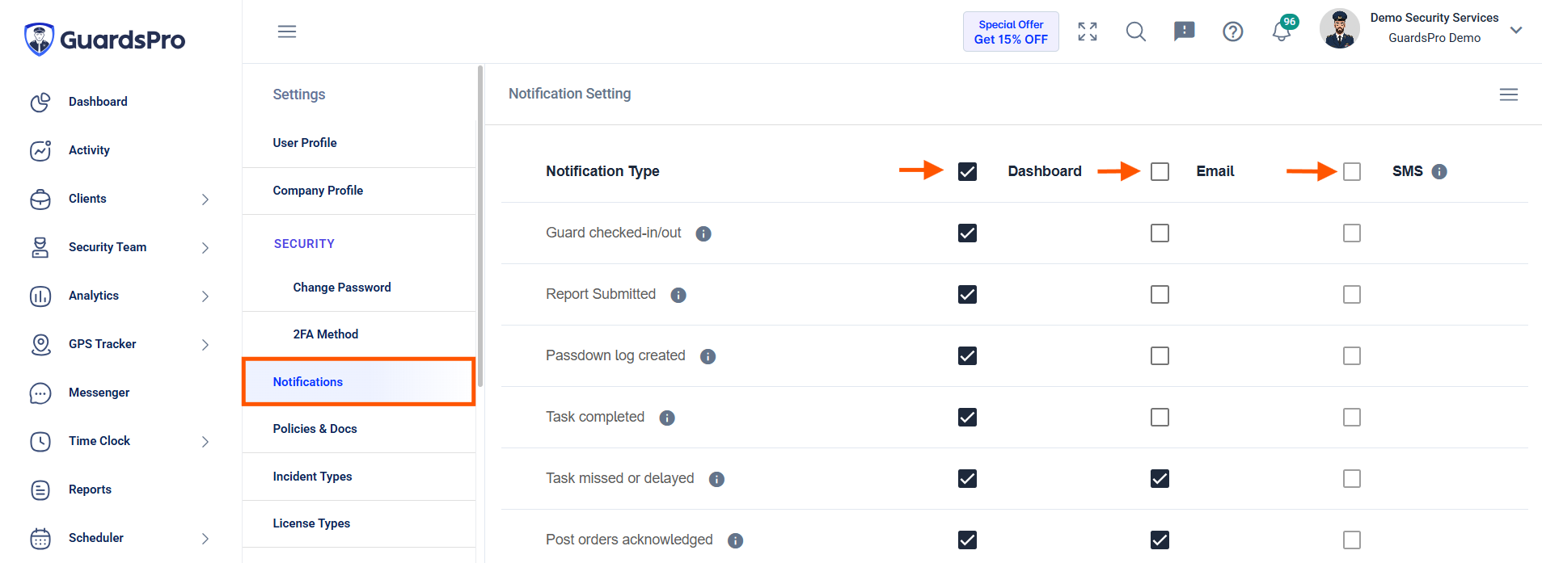Click the search magnifier icon
Viewport: 1542px width, 563px height.
(x=1136, y=32)
